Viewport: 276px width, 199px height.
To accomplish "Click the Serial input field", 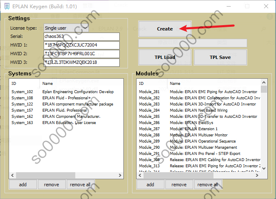I will (x=81, y=37).
